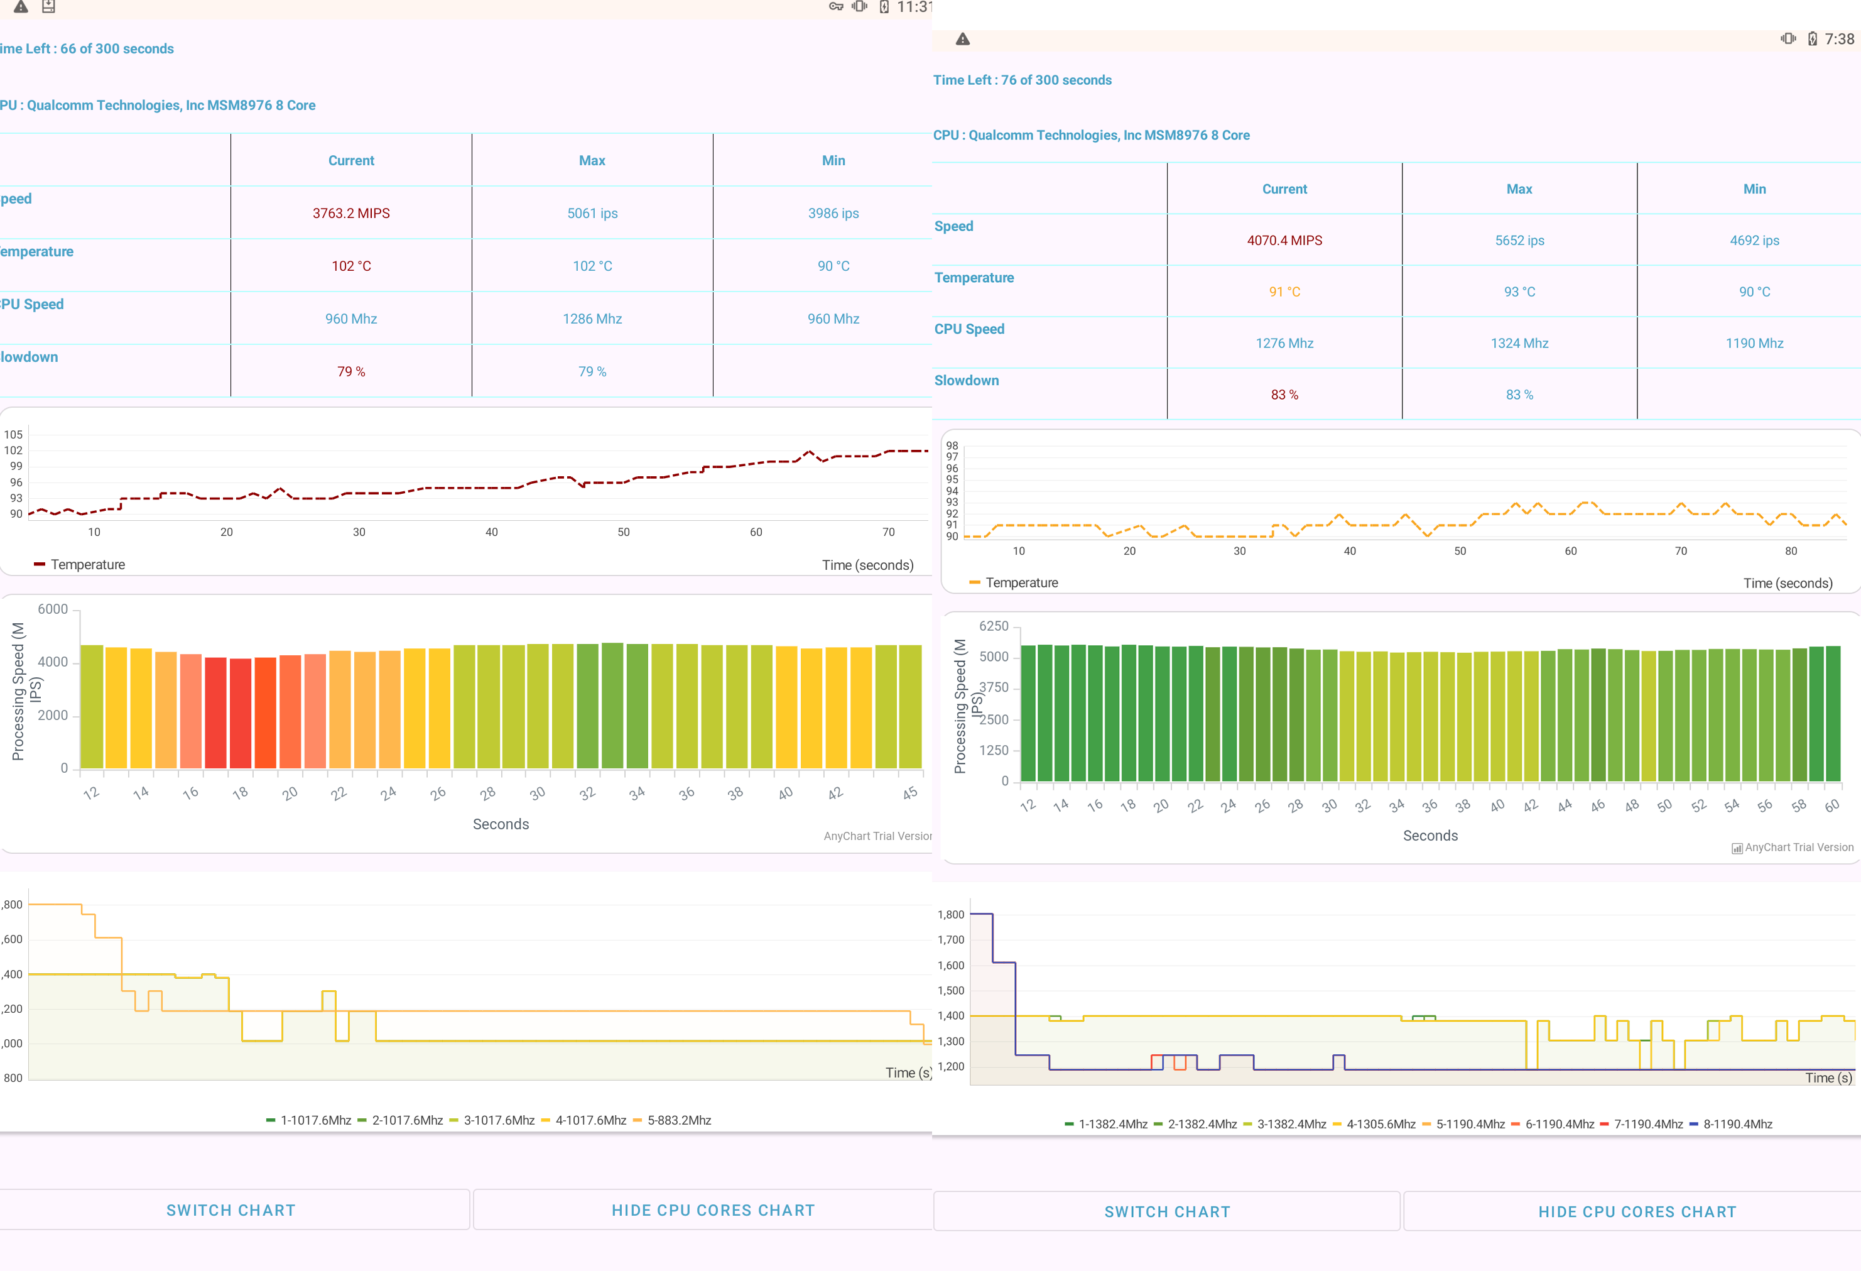The image size is (1861, 1271).
Task: Select the 3986 ips min speed value
Action: point(833,213)
